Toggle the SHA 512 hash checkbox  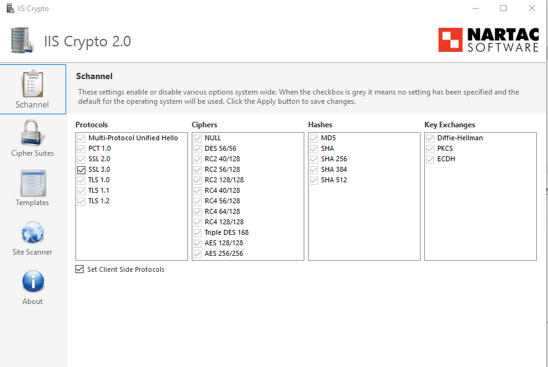coord(314,180)
